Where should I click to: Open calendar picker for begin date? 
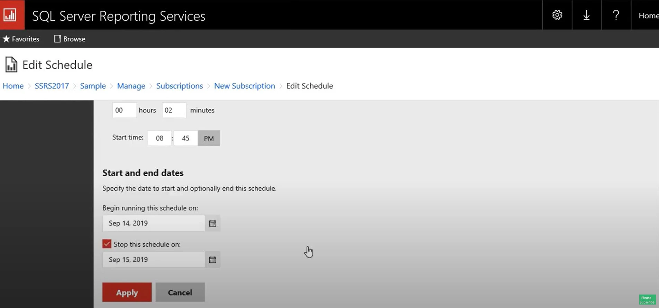(x=212, y=223)
